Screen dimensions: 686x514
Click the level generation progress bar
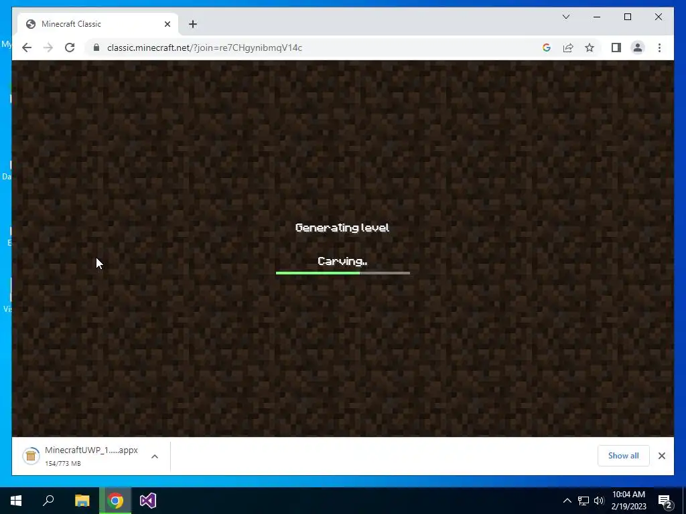coord(342,273)
